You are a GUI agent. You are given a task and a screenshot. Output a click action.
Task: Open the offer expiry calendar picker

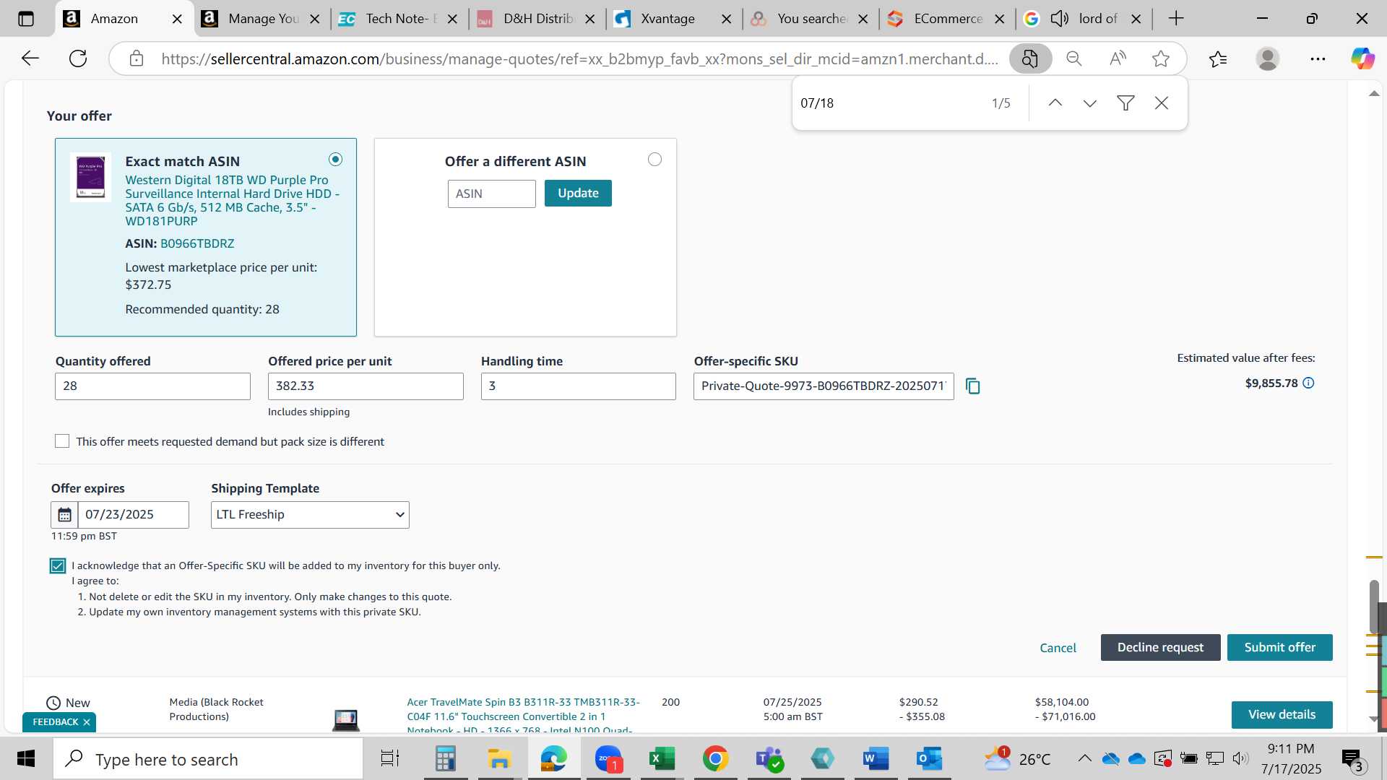[64, 515]
